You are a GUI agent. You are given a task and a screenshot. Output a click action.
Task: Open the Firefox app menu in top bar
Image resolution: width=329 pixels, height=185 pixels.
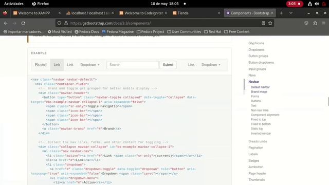pos(40,4)
